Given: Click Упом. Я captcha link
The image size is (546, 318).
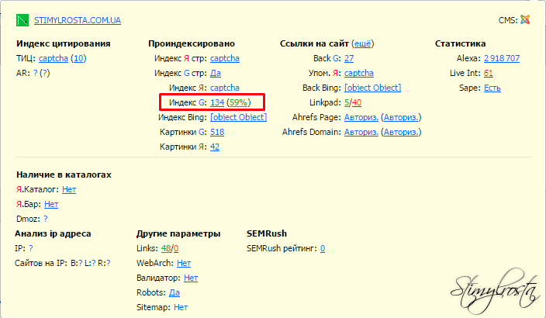Looking at the screenshot, I should tap(359, 73).
